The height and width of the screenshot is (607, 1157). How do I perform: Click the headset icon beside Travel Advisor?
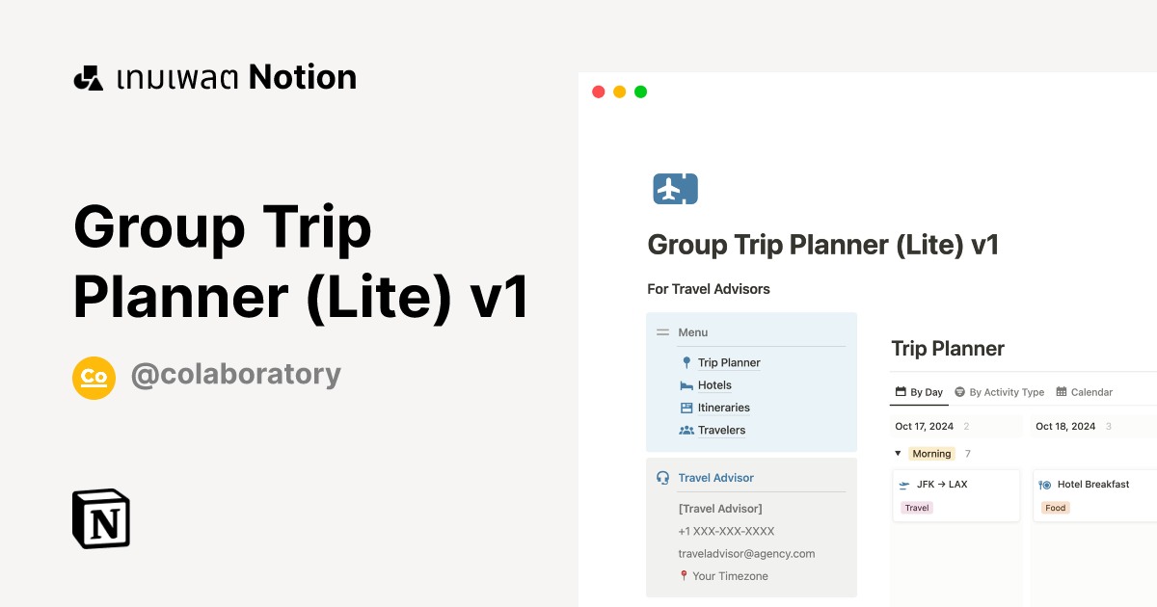click(663, 477)
